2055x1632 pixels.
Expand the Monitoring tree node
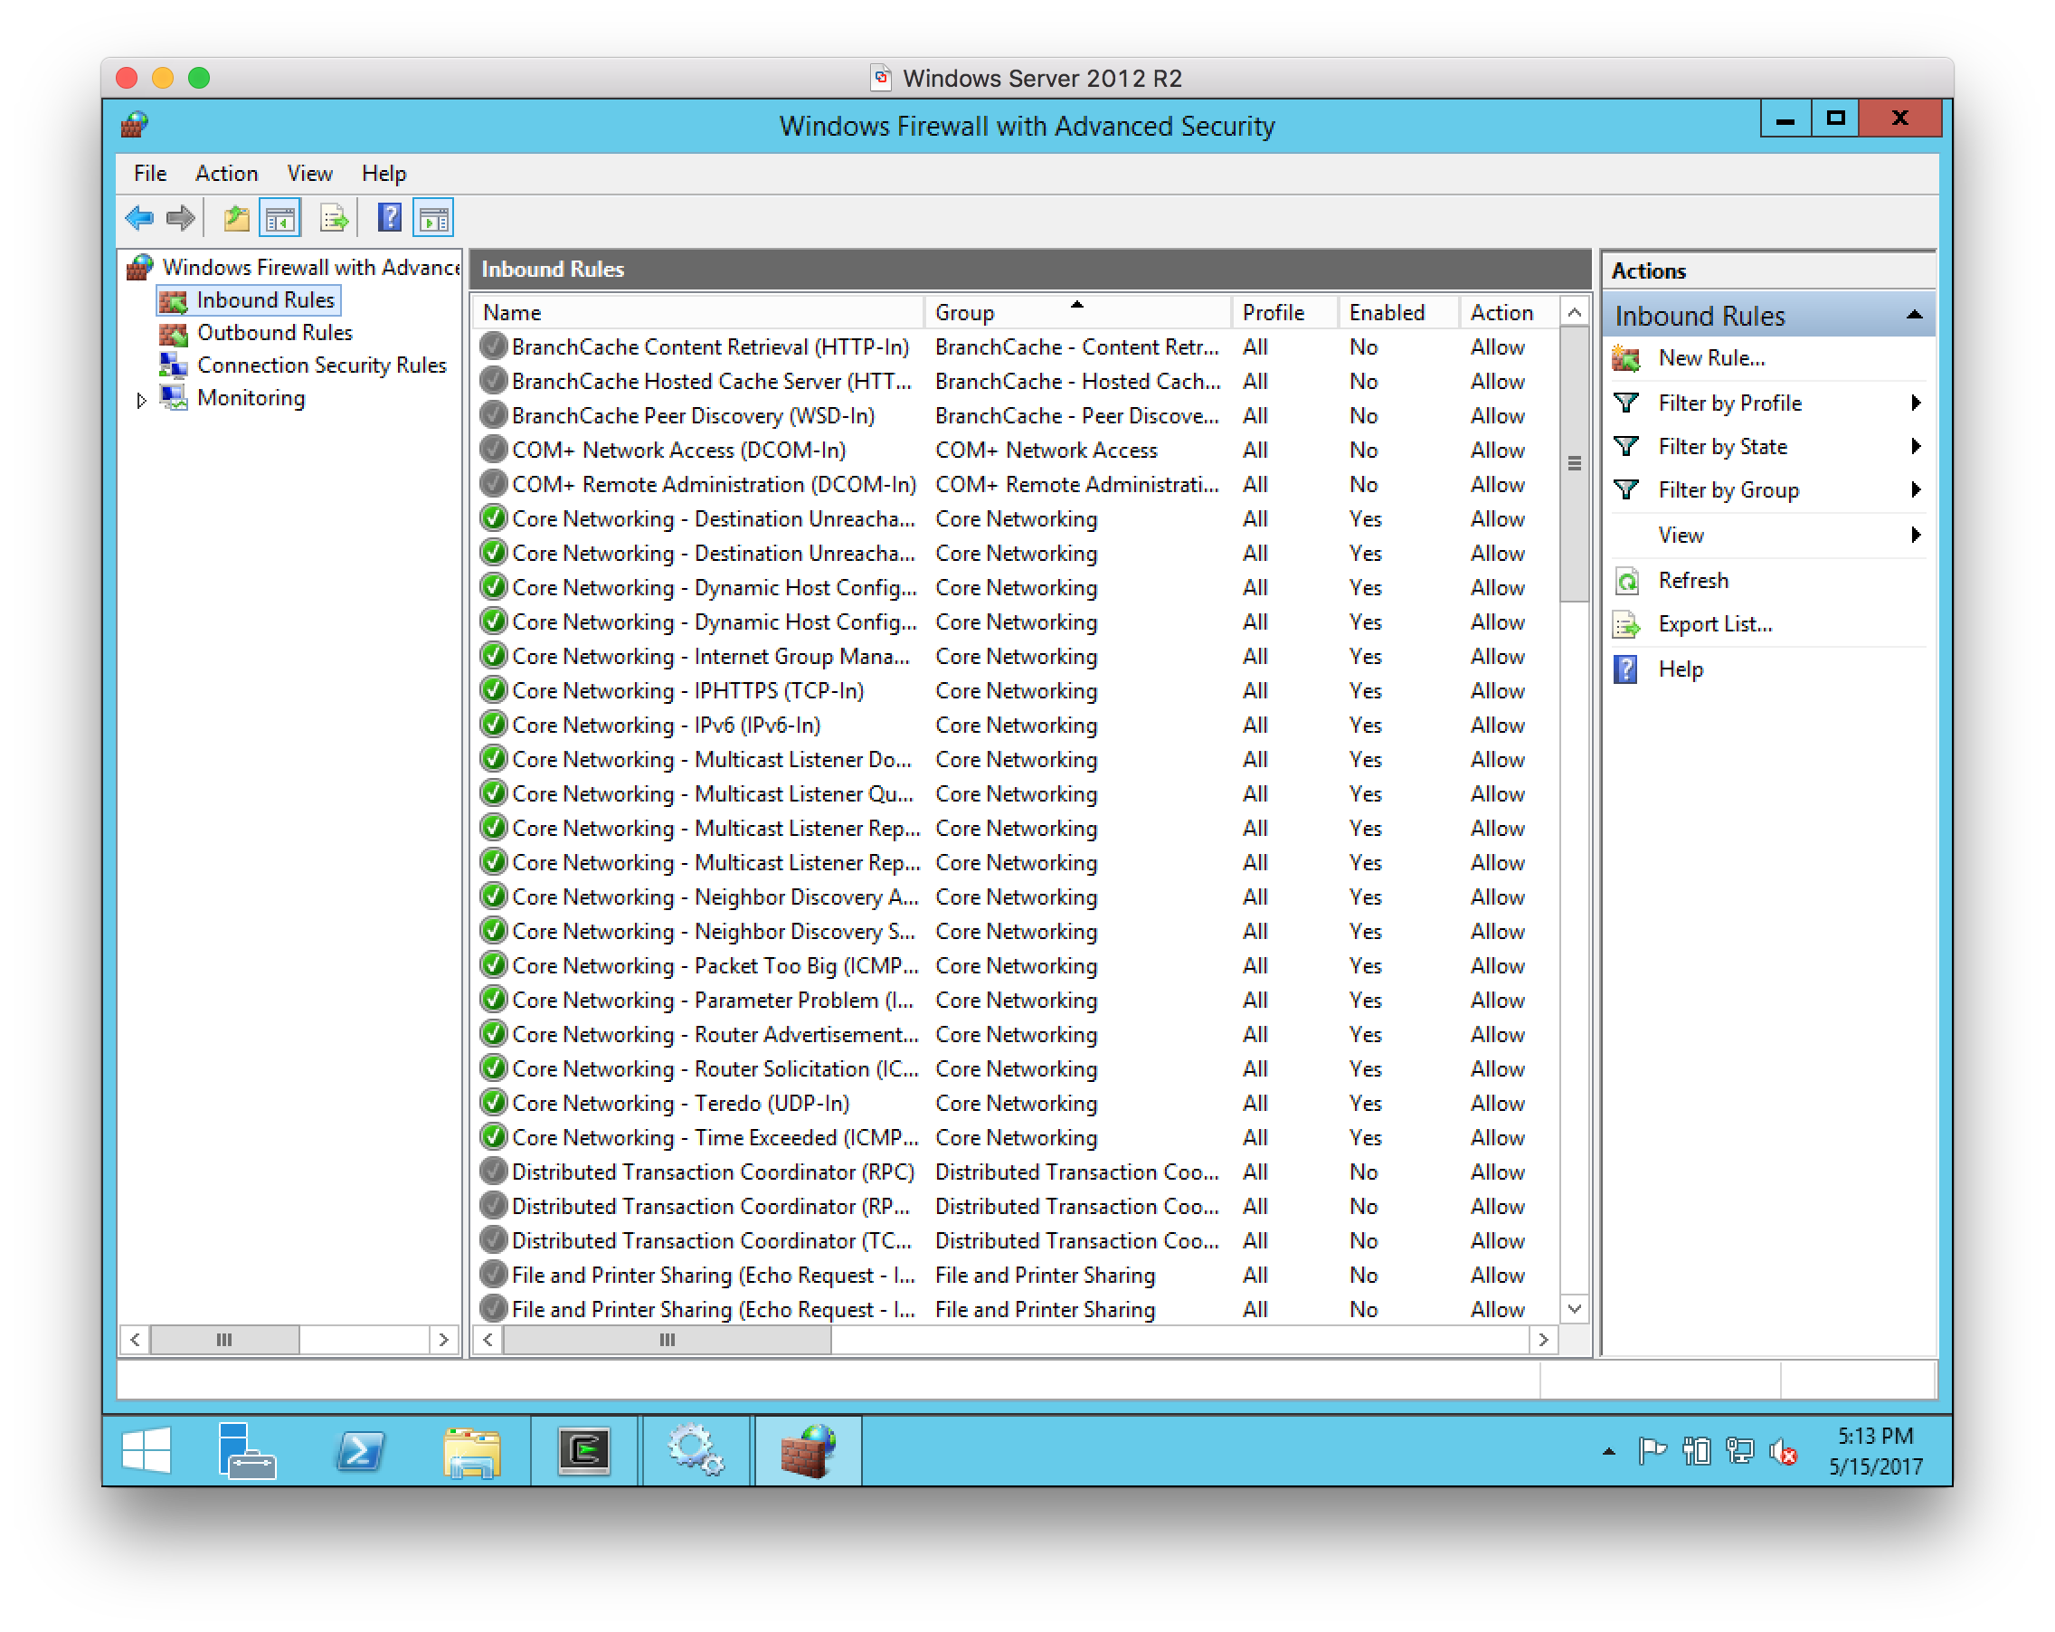pos(142,400)
